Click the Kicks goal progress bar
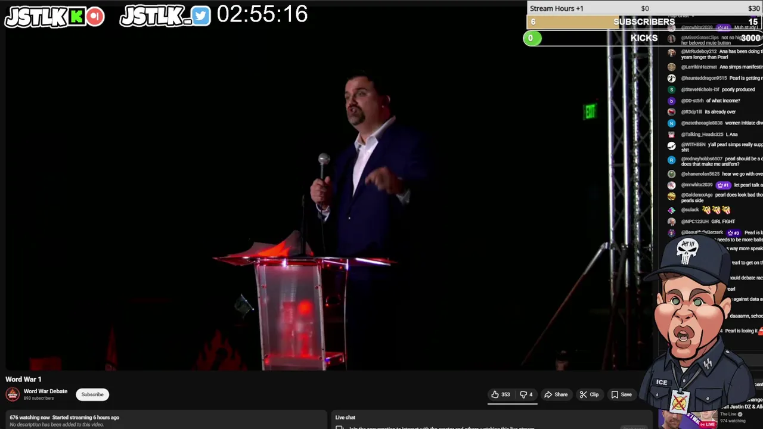 (644, 38)
